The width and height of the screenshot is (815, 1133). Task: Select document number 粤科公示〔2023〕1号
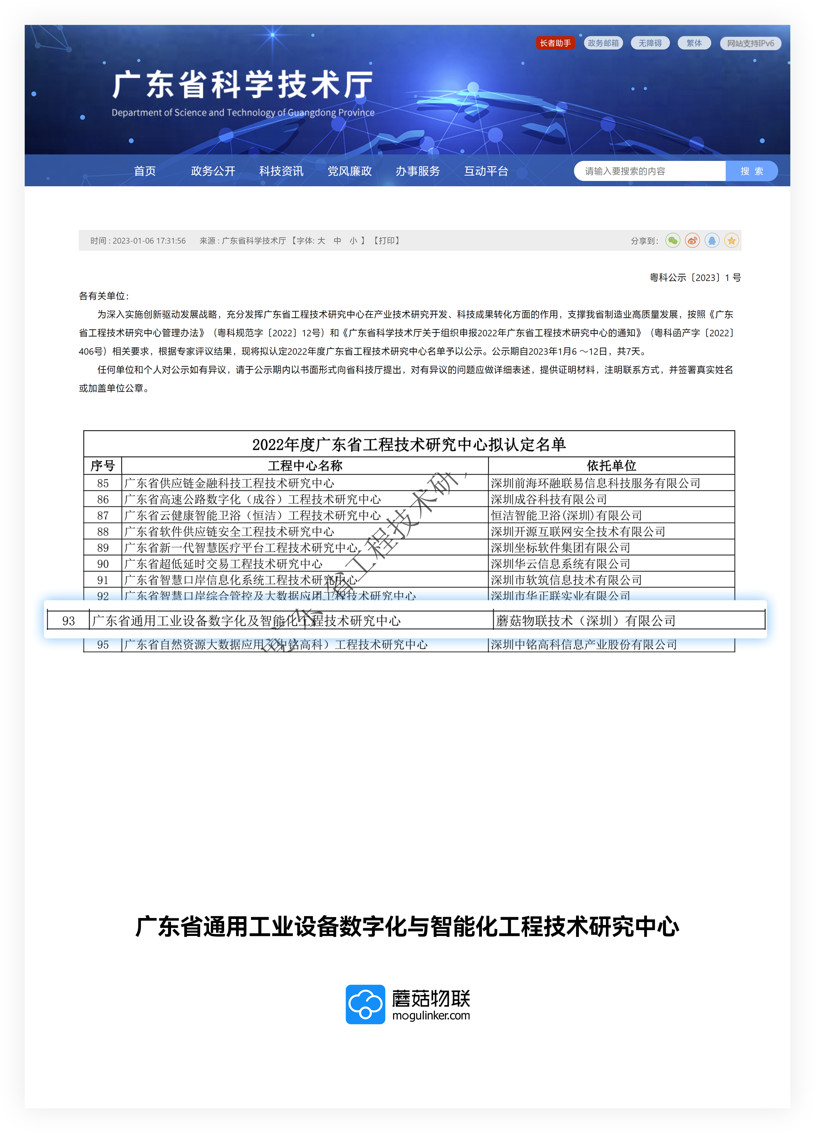tap(695, 278)
